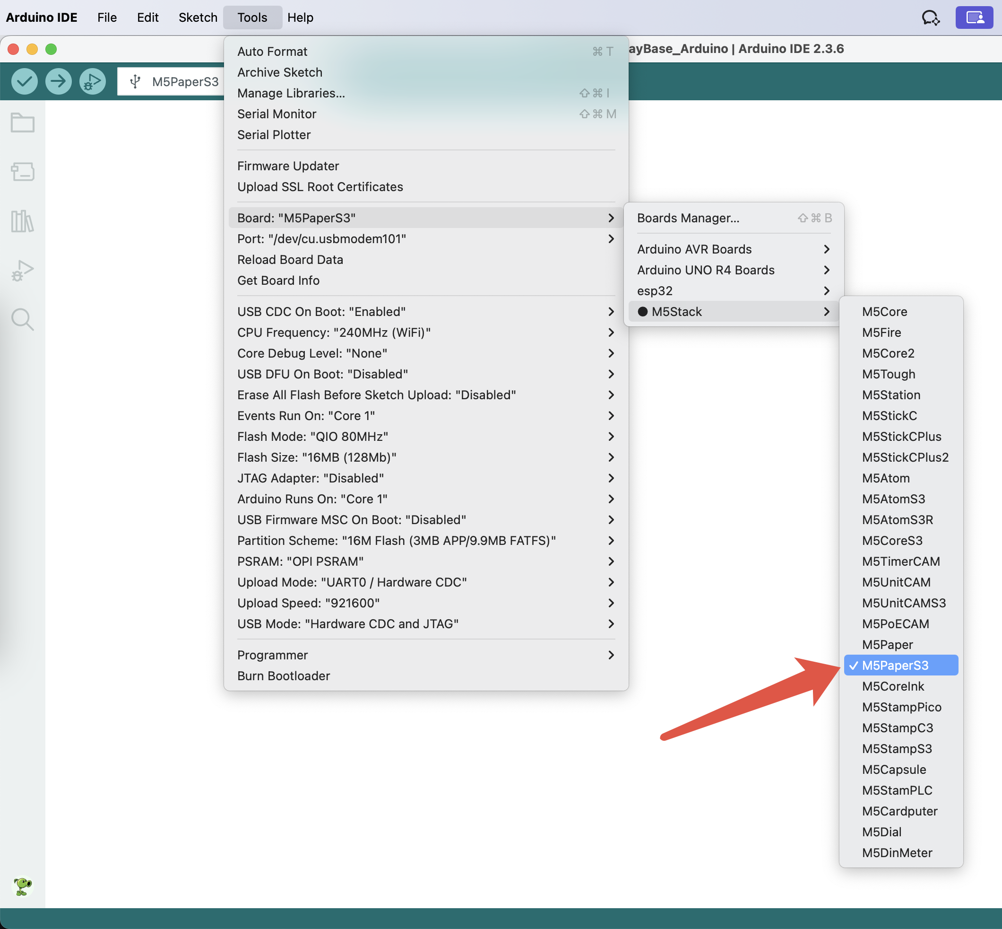The width and height of the screenshot is (1002, 929).
Task: Expand Partition Scheme option
Action: click(426, 541)
